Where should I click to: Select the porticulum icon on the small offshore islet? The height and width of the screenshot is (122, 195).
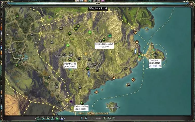pos(129,85)
